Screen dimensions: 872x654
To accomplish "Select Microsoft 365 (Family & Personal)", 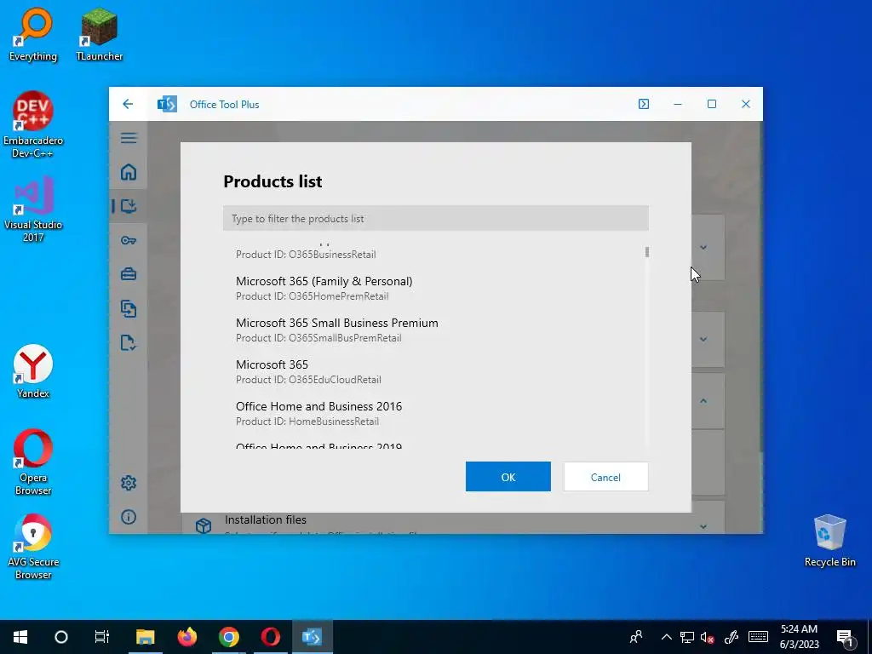I will coord(435,288).
